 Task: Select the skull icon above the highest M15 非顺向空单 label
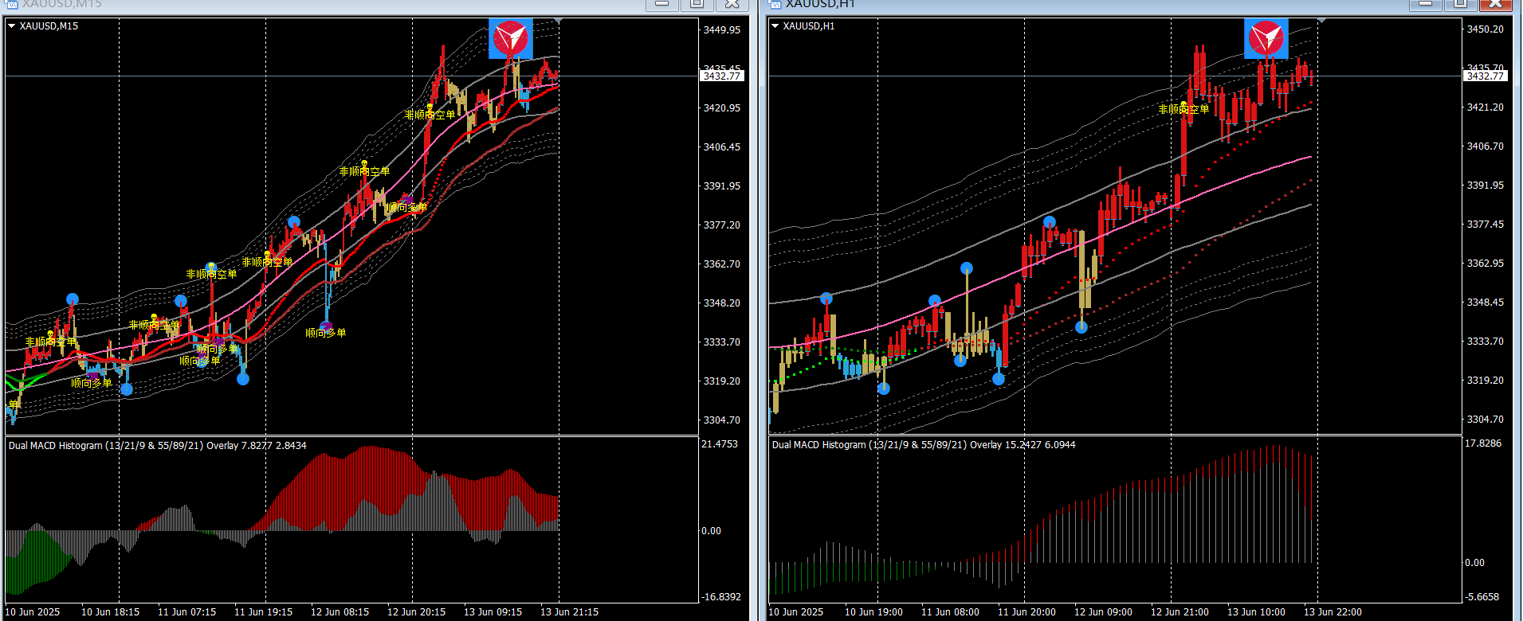pos(430,107)
